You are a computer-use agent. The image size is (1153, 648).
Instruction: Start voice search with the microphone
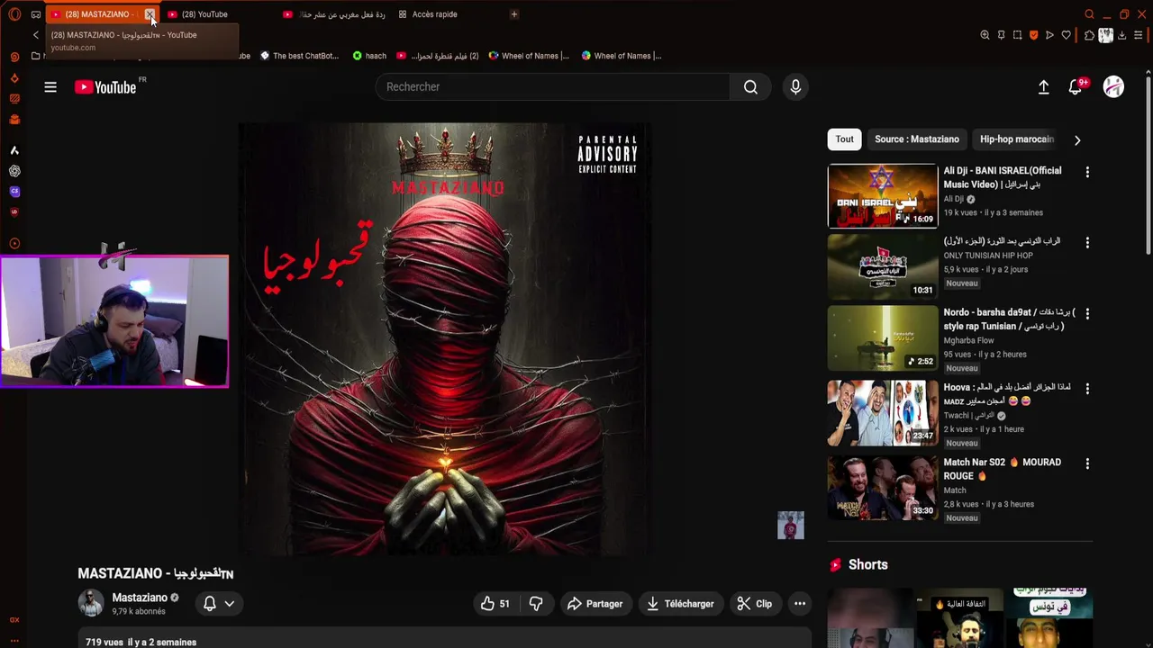click(795, 86)
